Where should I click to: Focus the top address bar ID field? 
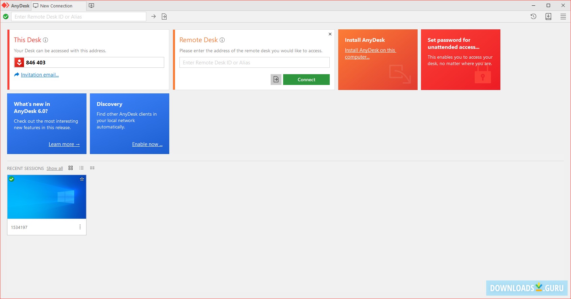pos(79,17)
